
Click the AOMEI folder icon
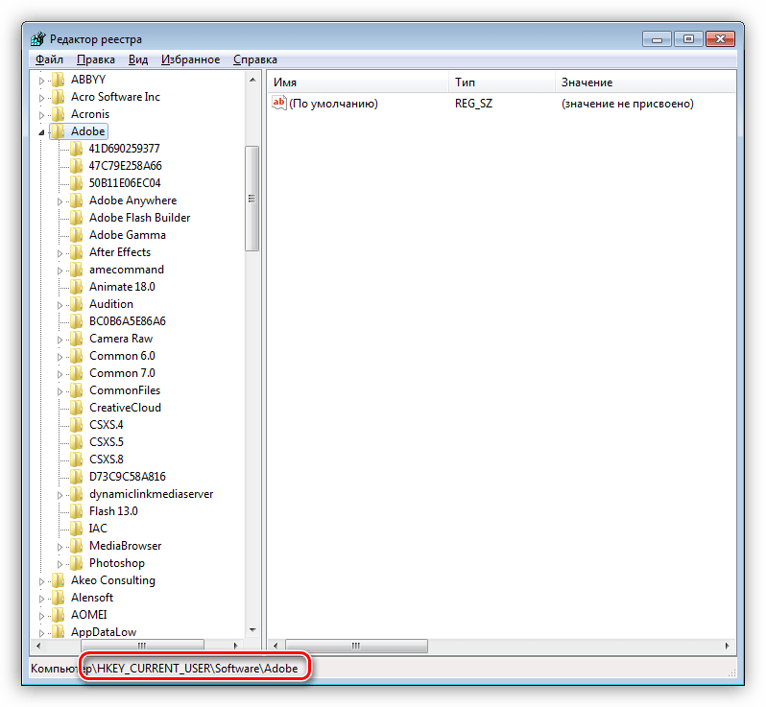coord(59,615)
